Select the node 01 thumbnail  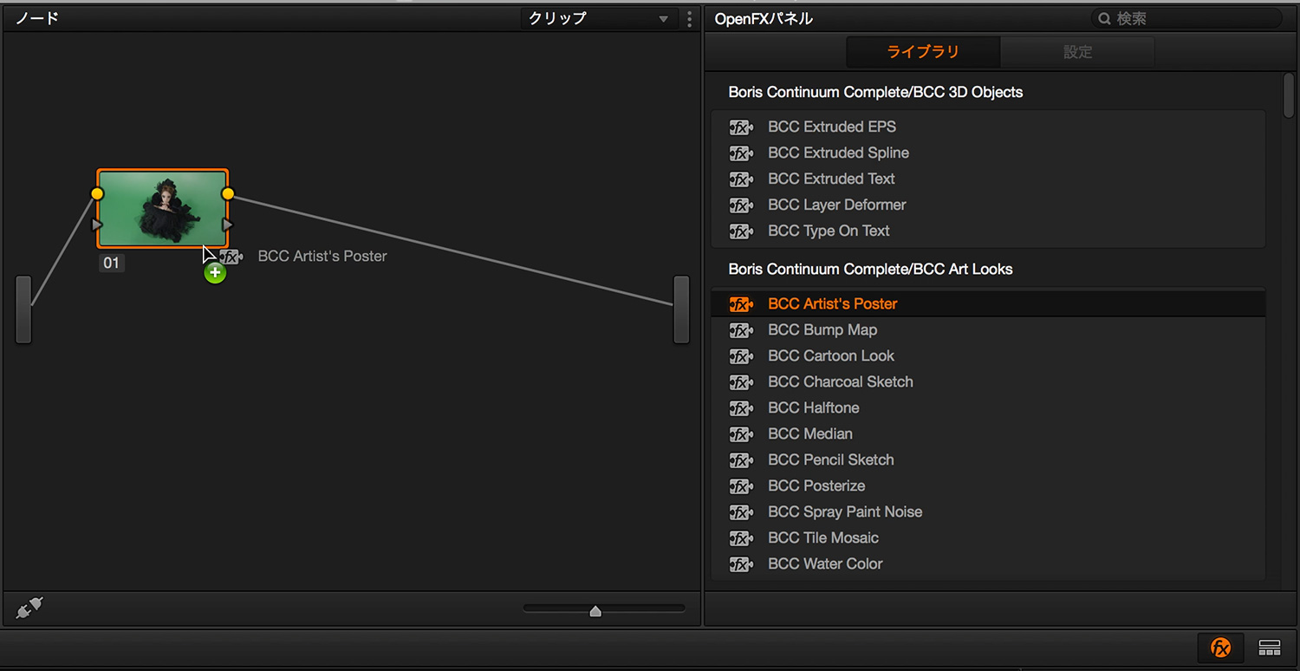[x=162, y=209]
